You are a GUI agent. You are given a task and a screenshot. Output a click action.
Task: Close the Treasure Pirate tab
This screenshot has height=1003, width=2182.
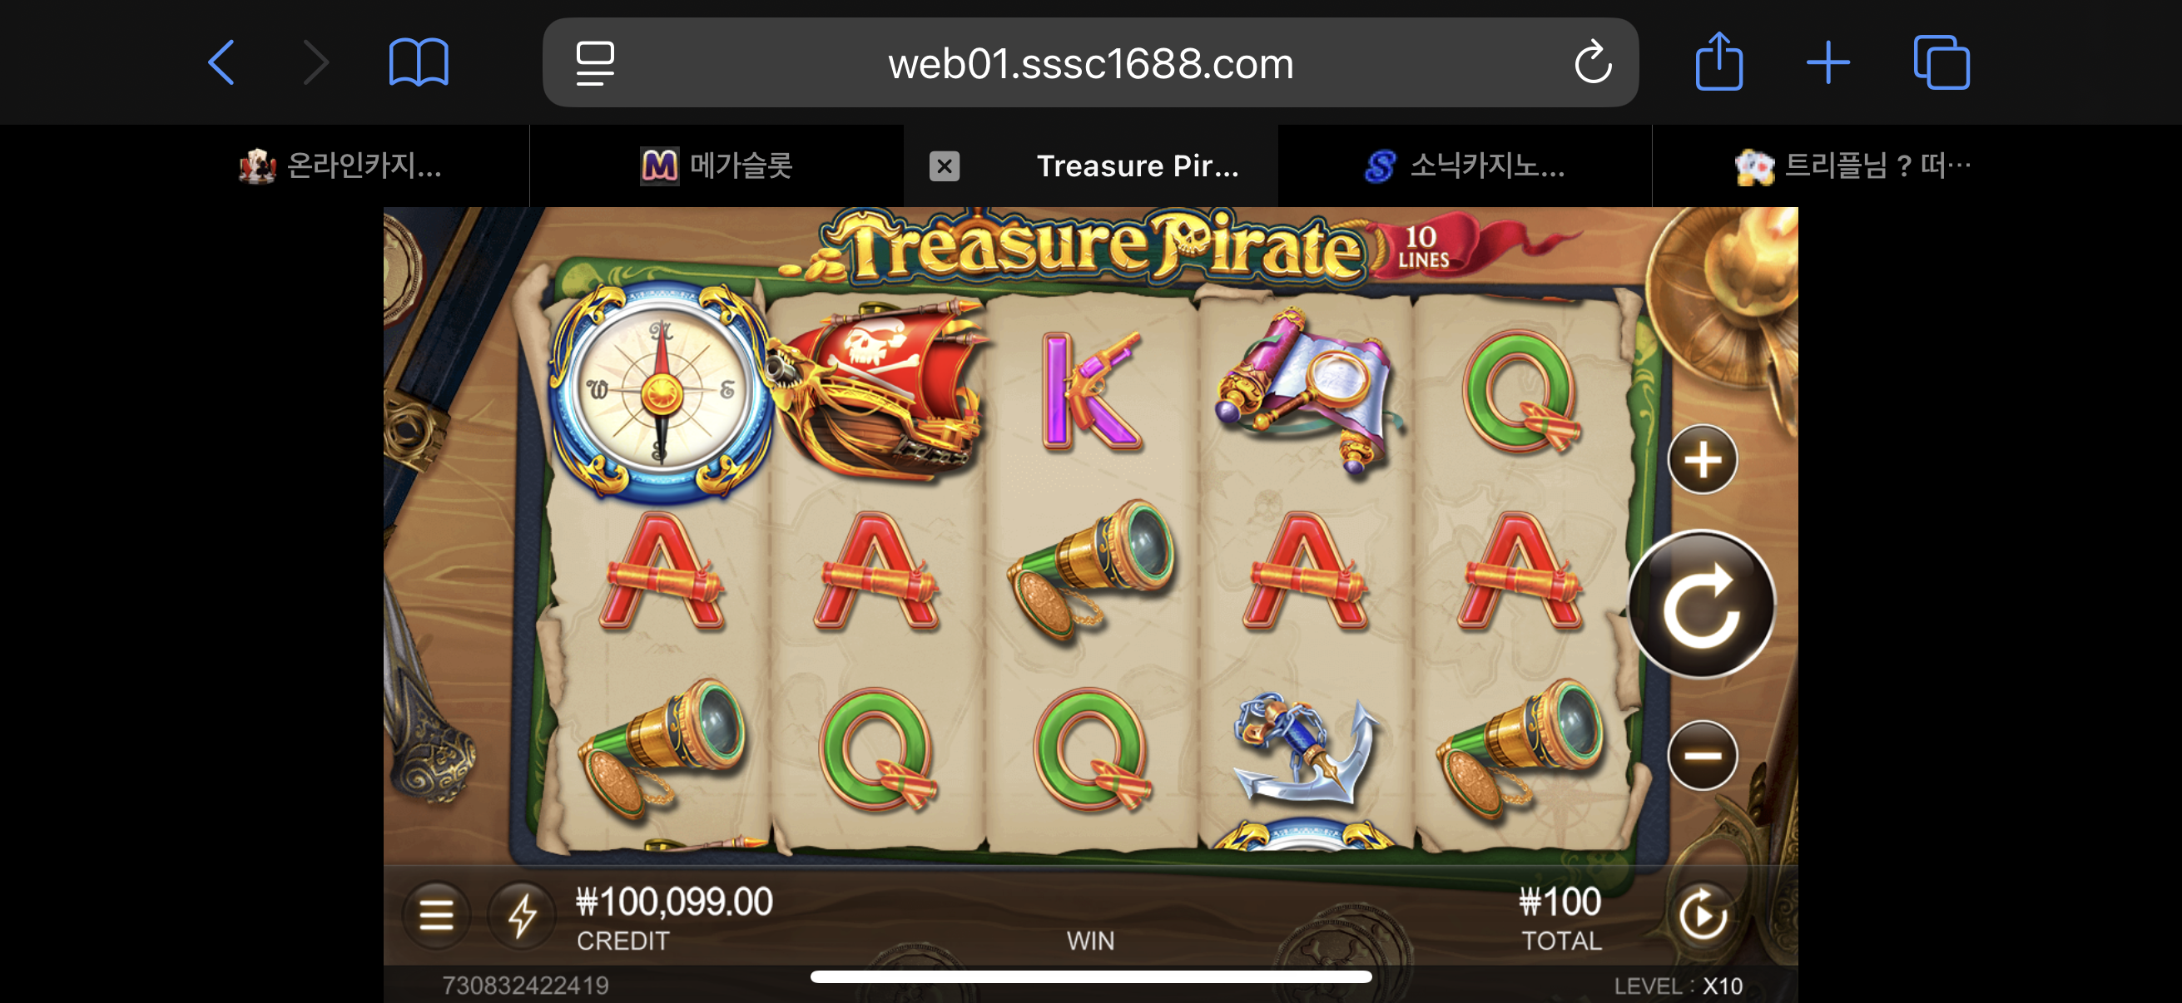coord(945,166)
